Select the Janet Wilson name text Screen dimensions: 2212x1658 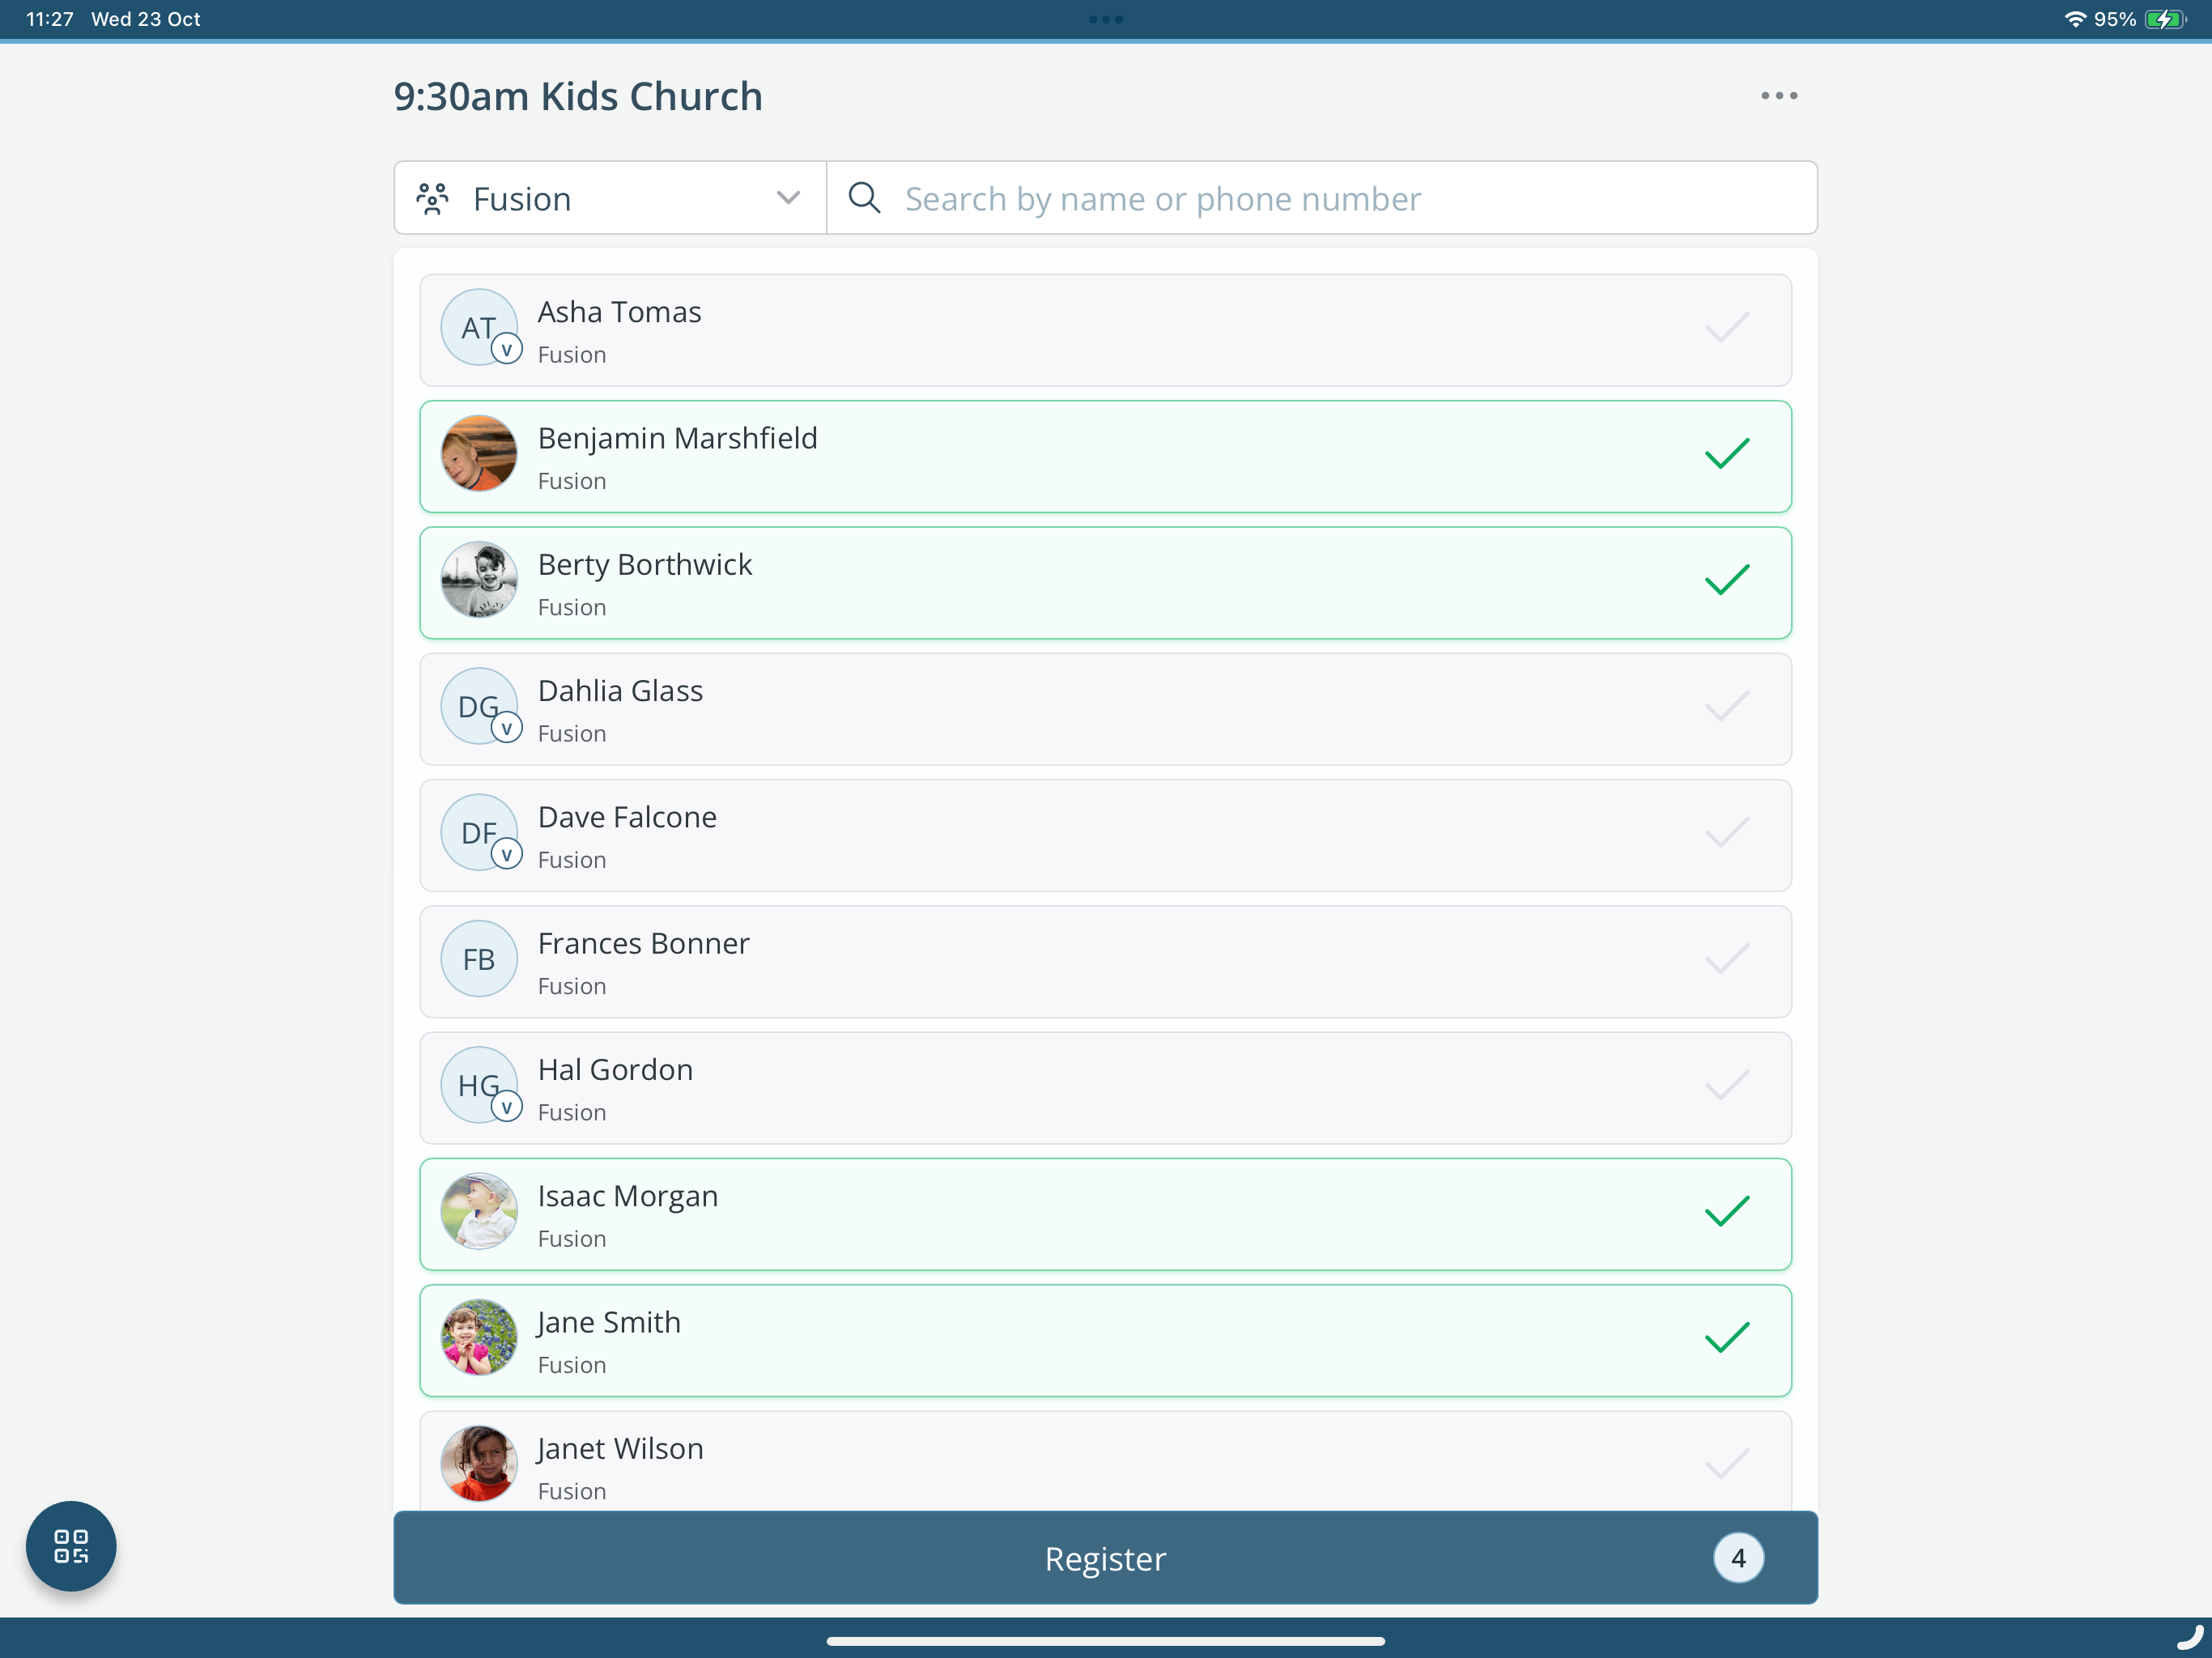pos(620,1449)
